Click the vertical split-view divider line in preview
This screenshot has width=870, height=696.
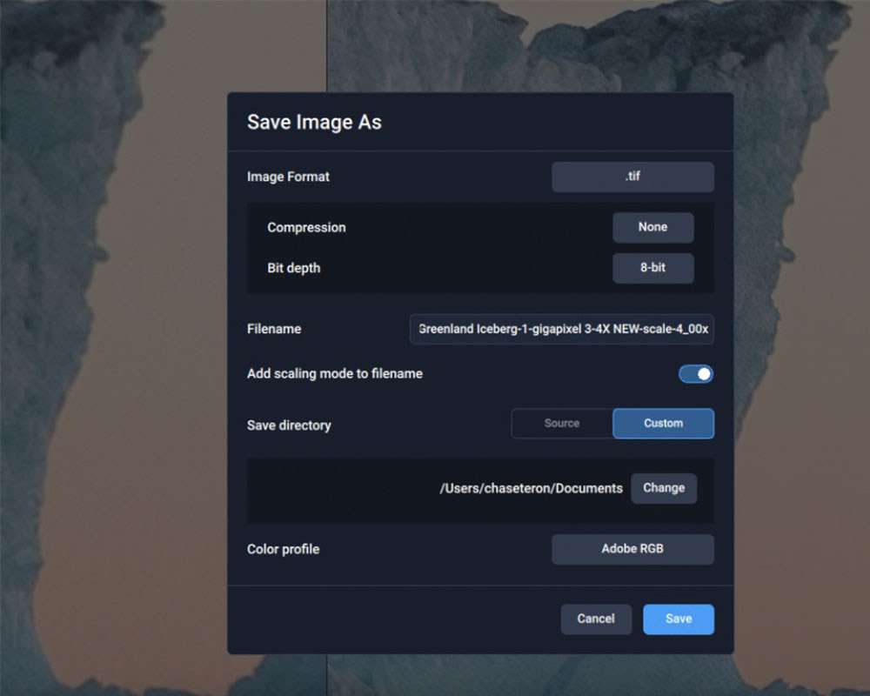[x=327, y=43]
